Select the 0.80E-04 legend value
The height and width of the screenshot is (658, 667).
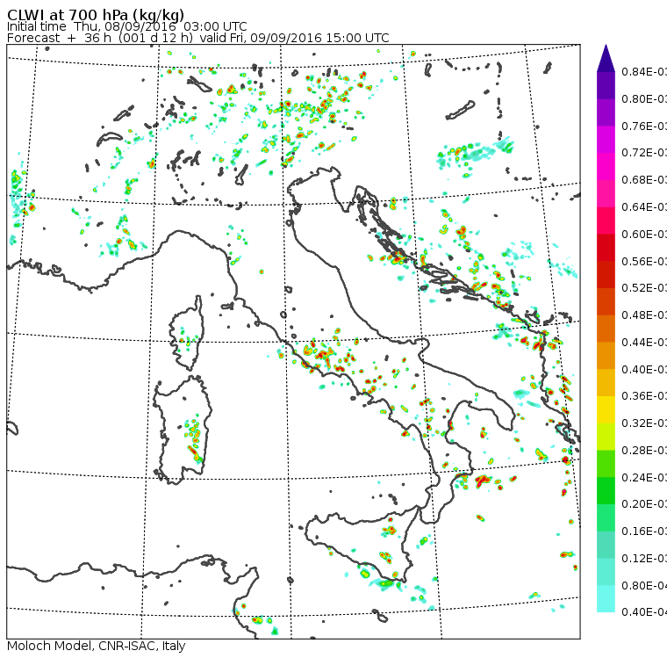click(x=644, y=586)
